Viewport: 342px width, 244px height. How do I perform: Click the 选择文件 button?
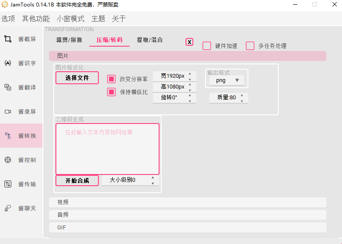[x=77, y=78]
